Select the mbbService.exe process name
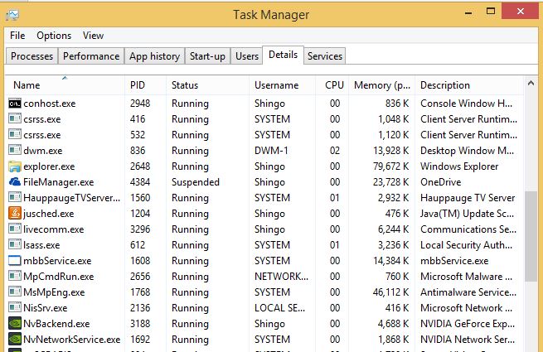The height and width of the screenshot is (352, 543). (57, 261)
